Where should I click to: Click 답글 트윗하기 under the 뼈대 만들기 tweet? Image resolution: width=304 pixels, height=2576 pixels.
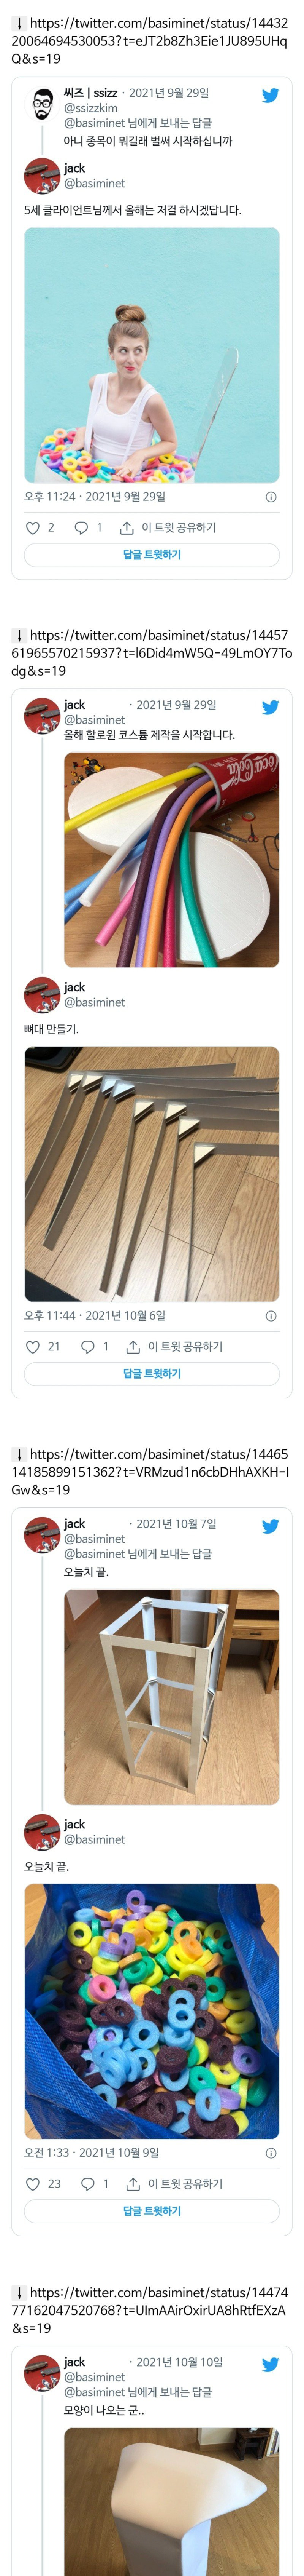tap(152, 1373)
